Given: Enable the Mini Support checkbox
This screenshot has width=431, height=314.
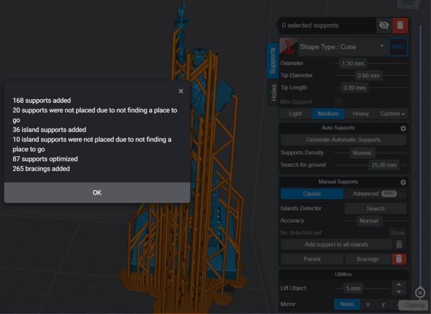Looking at the screenshot, I should [x=339, y=102].
